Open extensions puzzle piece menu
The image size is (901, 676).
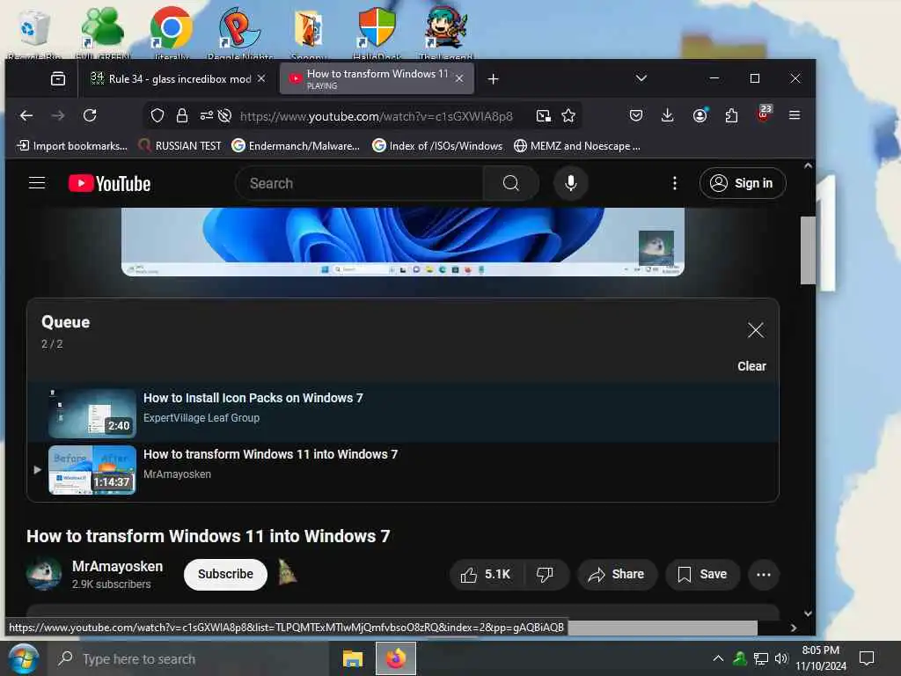(x=731, y=115)
